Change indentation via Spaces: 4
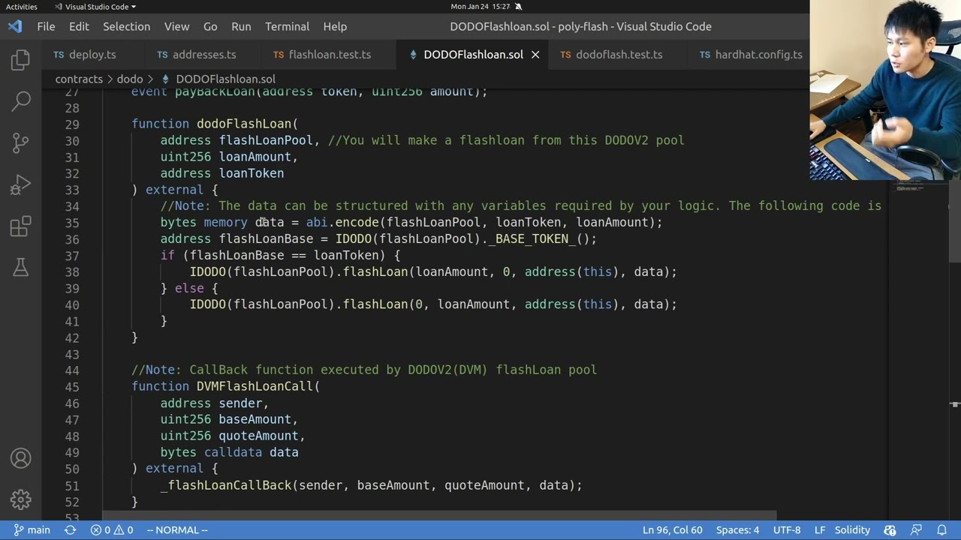 click(x=737, y=529)
